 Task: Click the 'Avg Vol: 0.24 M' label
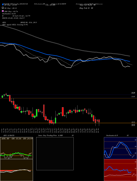click(87, 5)
